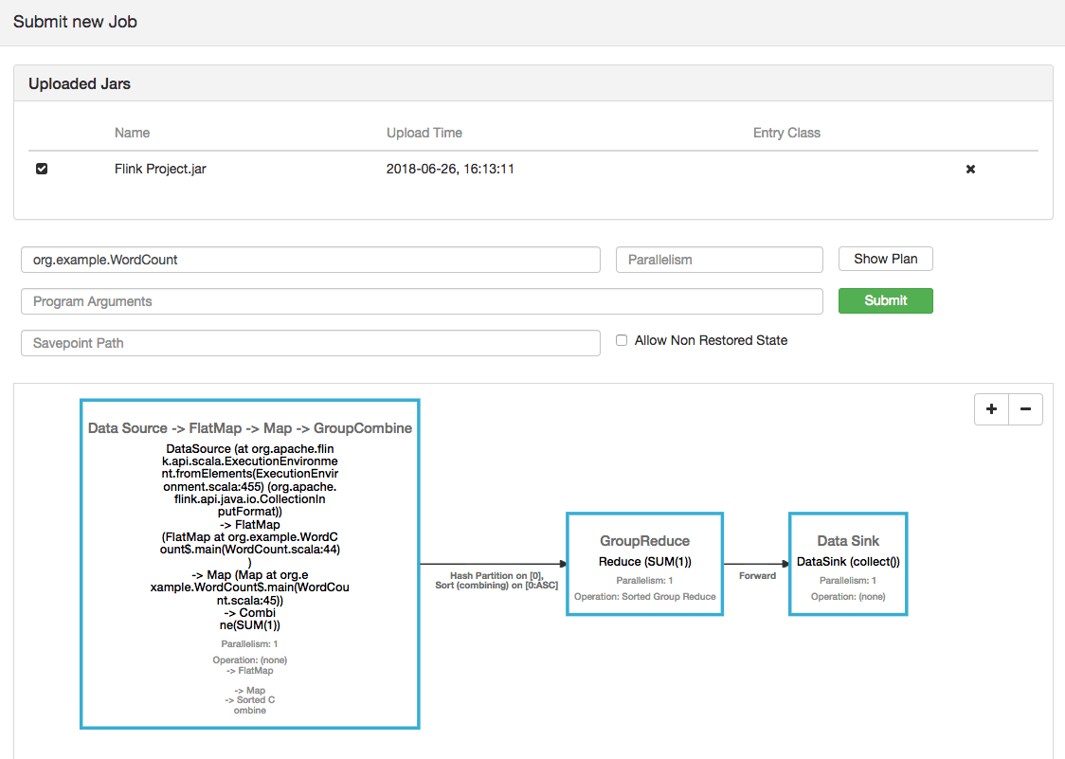Click the Forward edge label

pyautogui.click(x=757, y=575)
